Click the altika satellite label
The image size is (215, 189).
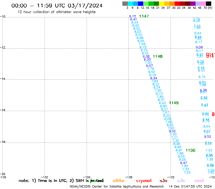(119, 181)
